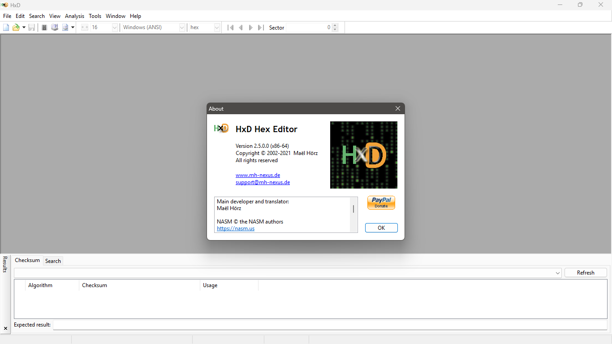Switch to the Search tab in Results

(x=53, y=261)
